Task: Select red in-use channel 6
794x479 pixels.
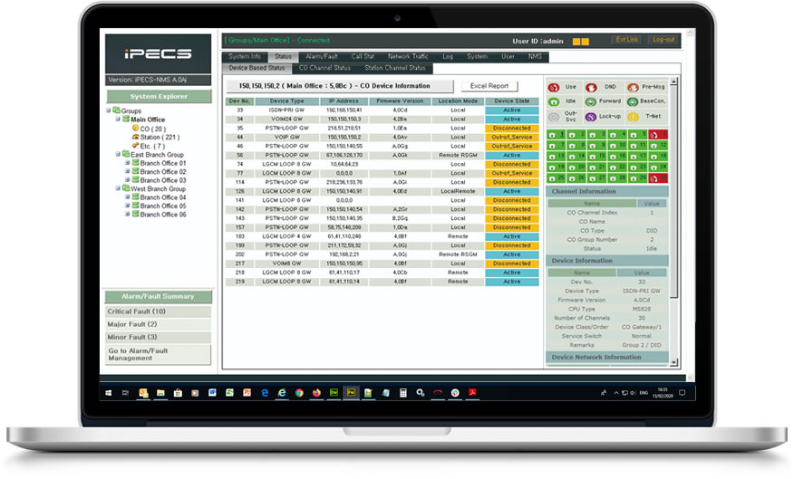Action: tap(658, 135)
